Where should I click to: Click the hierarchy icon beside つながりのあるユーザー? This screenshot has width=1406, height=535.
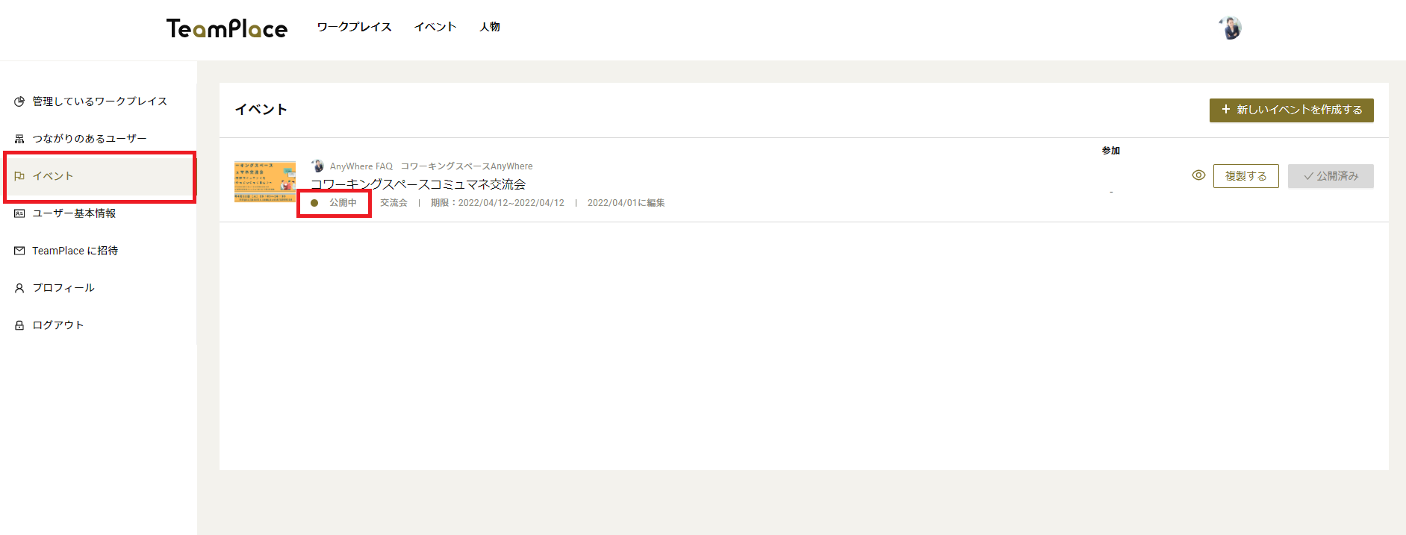pyautogui.click(x=19, y=139)
